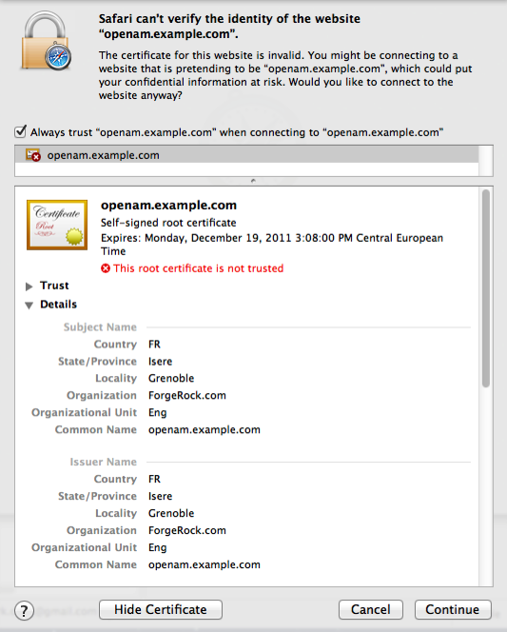Click 'Self-signed root certificate' text
The image size is (507, 632).
[x=168, y=223]
